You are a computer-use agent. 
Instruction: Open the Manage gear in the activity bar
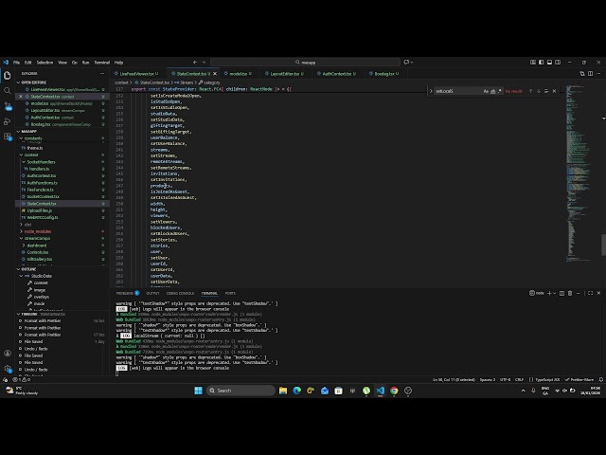coord(8,369)
